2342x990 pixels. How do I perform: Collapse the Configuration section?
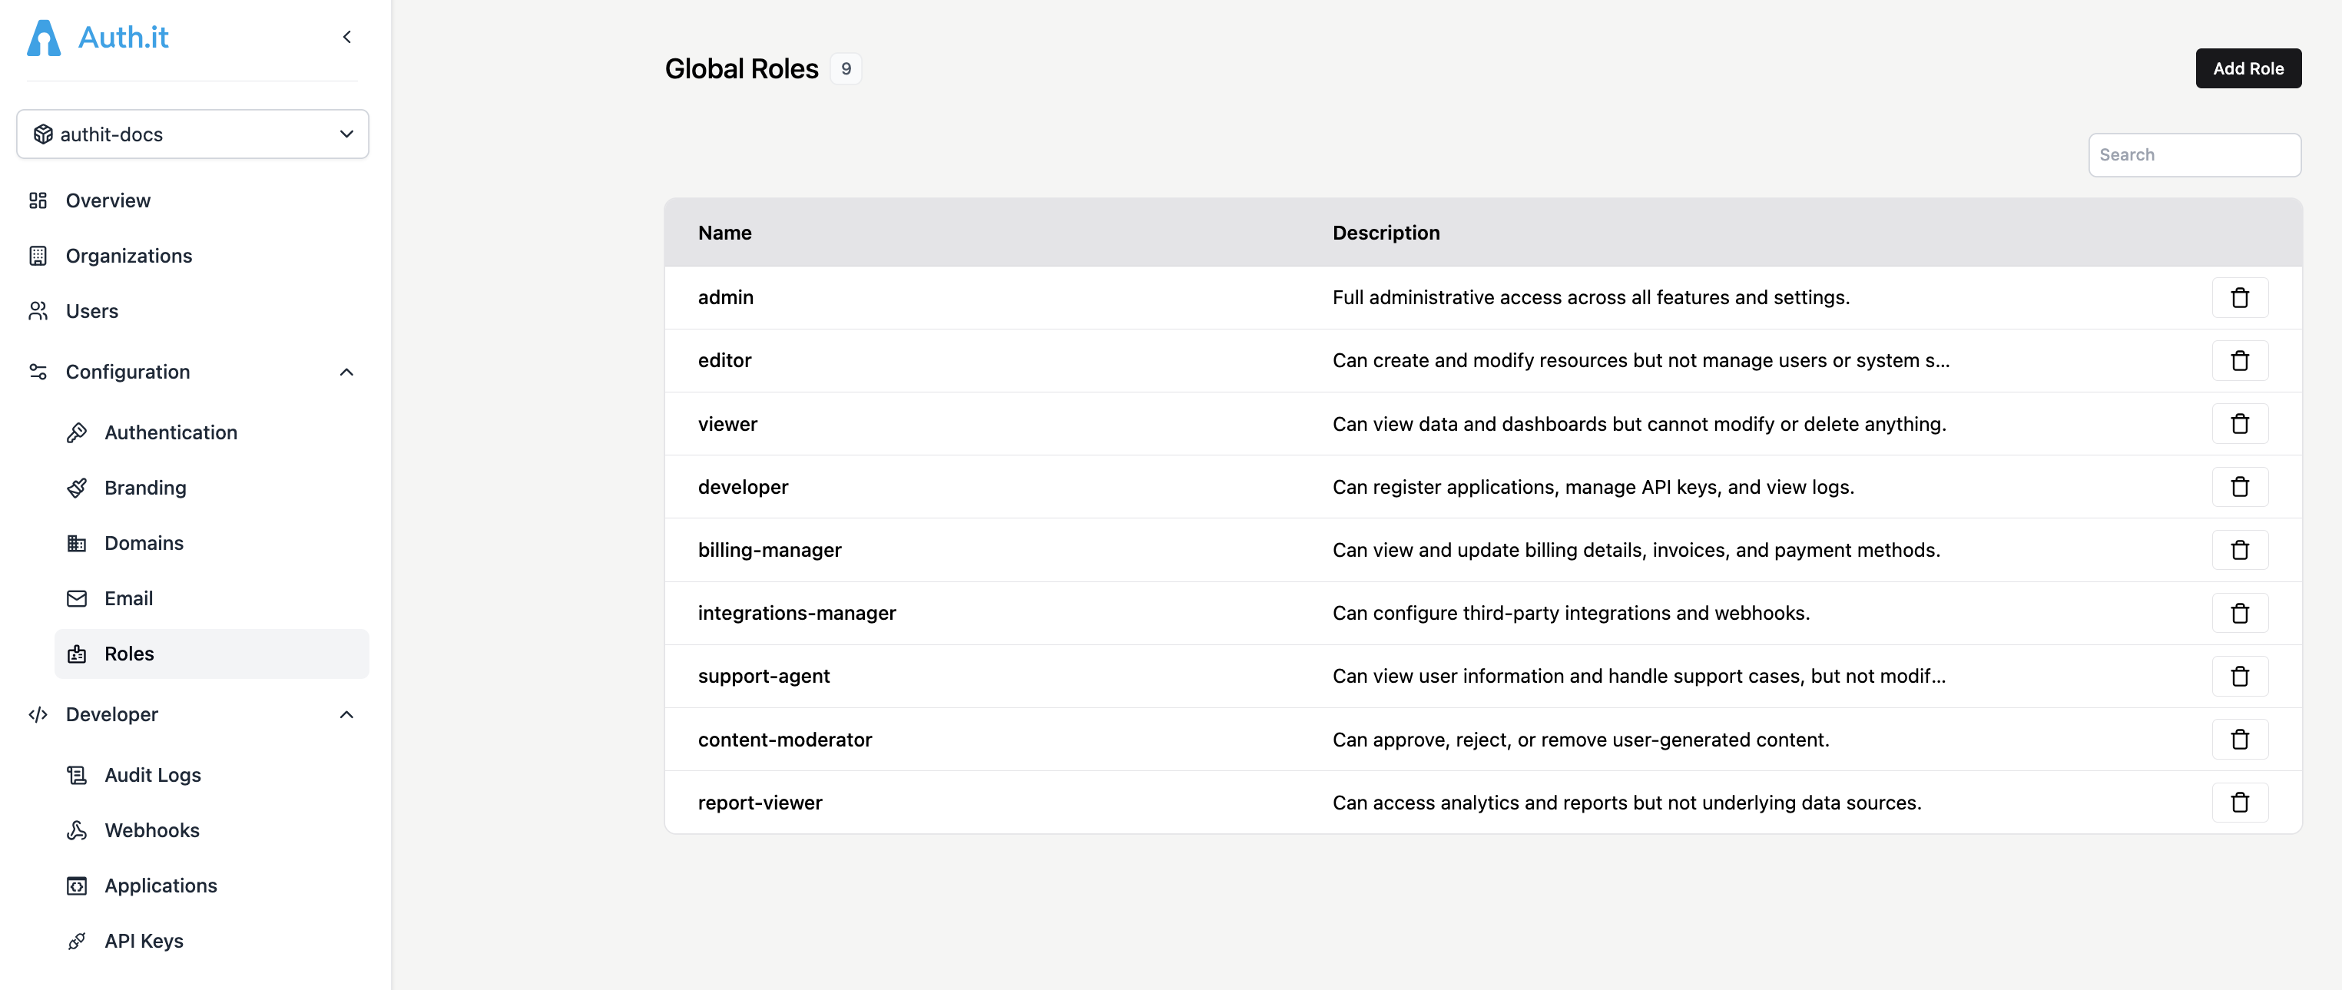pos(346,372)
